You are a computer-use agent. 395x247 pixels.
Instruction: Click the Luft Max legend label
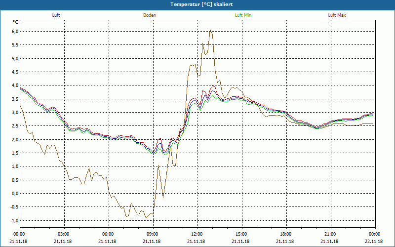coord(337,15)
